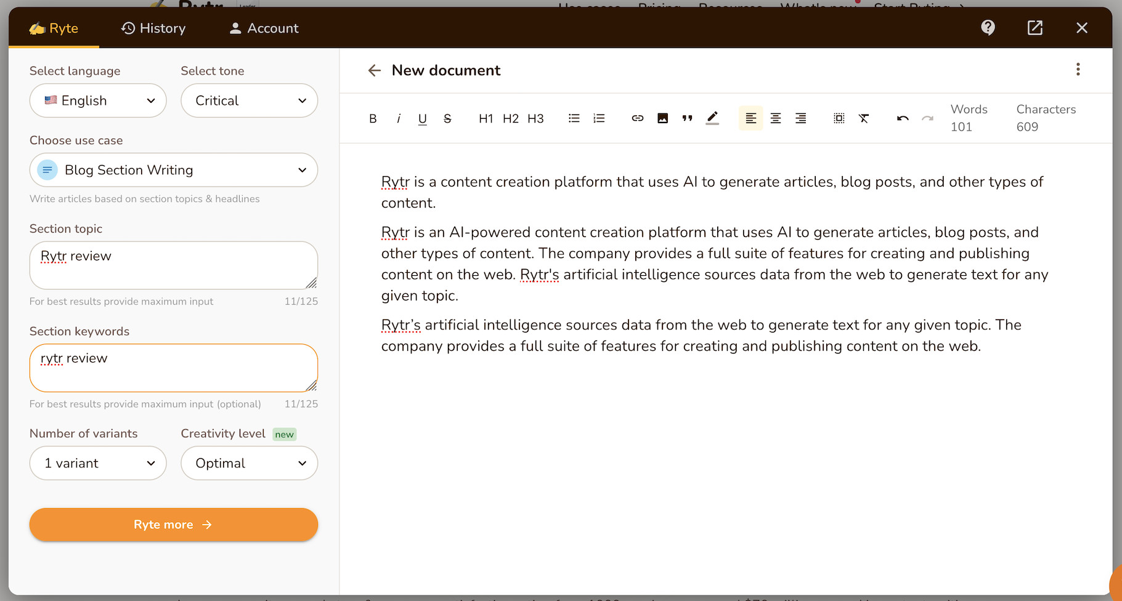Toggle bold formatting in the editor
1122x601 pixels.
tap(373, 119)
